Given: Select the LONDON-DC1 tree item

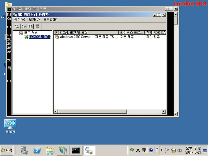Looking at the screenshot, I should tap(40, 37).
